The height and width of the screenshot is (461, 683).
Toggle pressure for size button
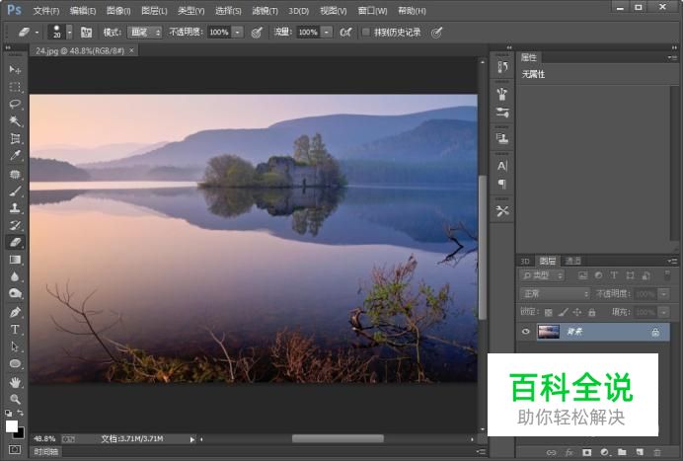pyautogui.click(x=436, y=33)
